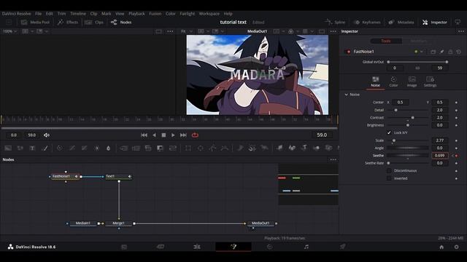Toggle the Seethe keyframe diamond
This screenshot has height=262, width=467.
coord(456,156)
